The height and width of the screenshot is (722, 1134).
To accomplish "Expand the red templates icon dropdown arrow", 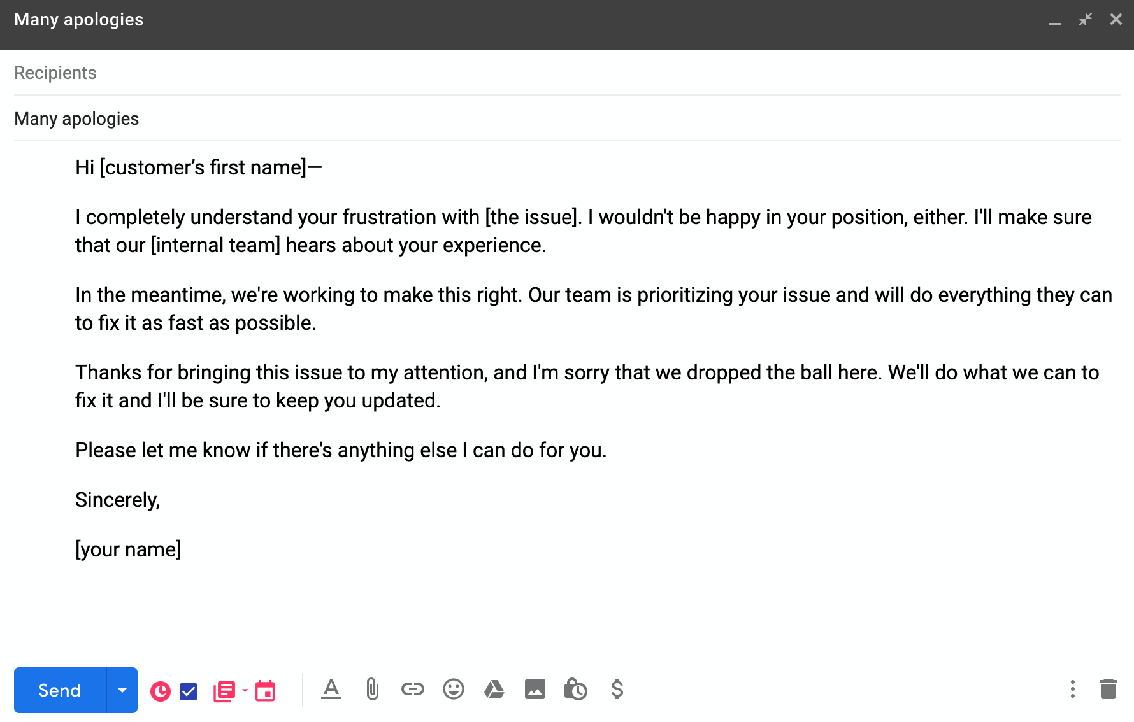I will coord(245,690).
